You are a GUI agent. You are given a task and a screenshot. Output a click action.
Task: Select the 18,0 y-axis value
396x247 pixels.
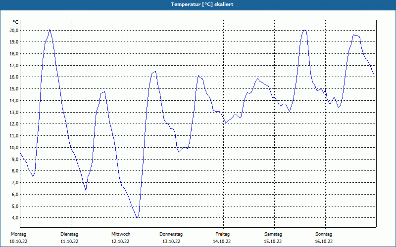[x=14, y=54]
